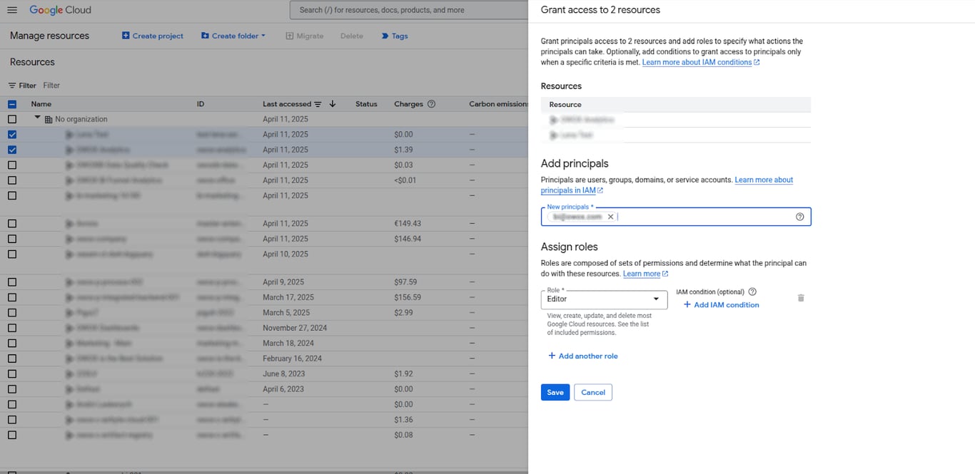Click the $1.36 charges cell
975x474 pixels.
click(x=403, y=420)
